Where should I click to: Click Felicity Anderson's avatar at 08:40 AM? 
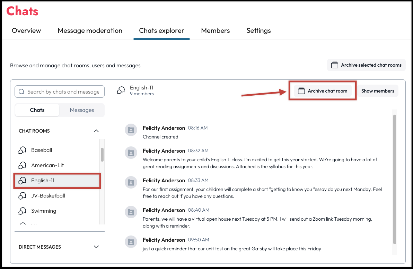(x=131, y=212)
